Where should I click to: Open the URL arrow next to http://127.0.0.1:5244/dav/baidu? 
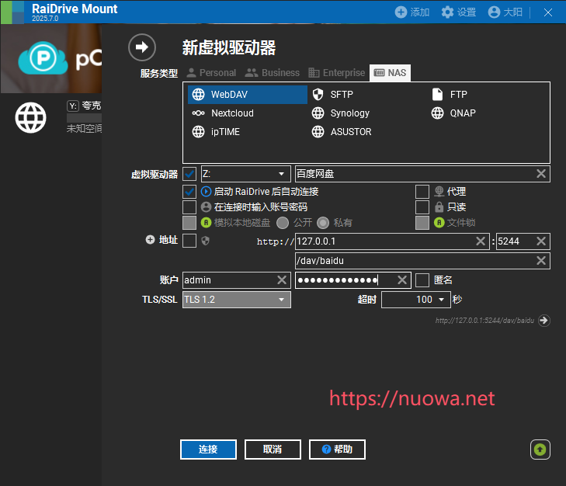pyautogui.click(x=544, y=321)
